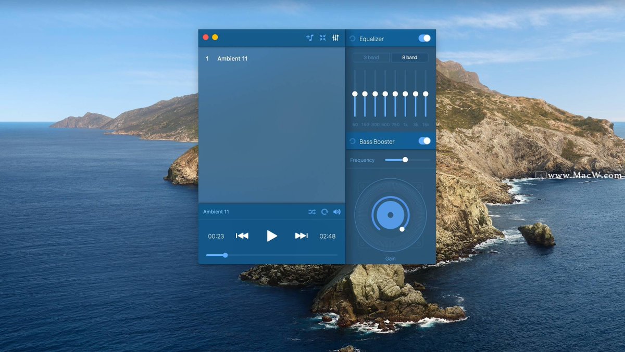The image size is (625, 352).
Task: Toggle the equalizer mixer panel icon
Action: (x=335, y=37)
